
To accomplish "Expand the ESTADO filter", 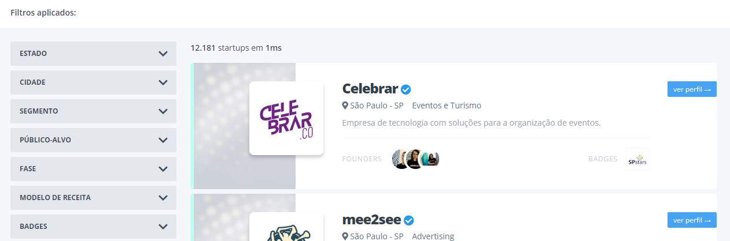I will click(93, 53).
